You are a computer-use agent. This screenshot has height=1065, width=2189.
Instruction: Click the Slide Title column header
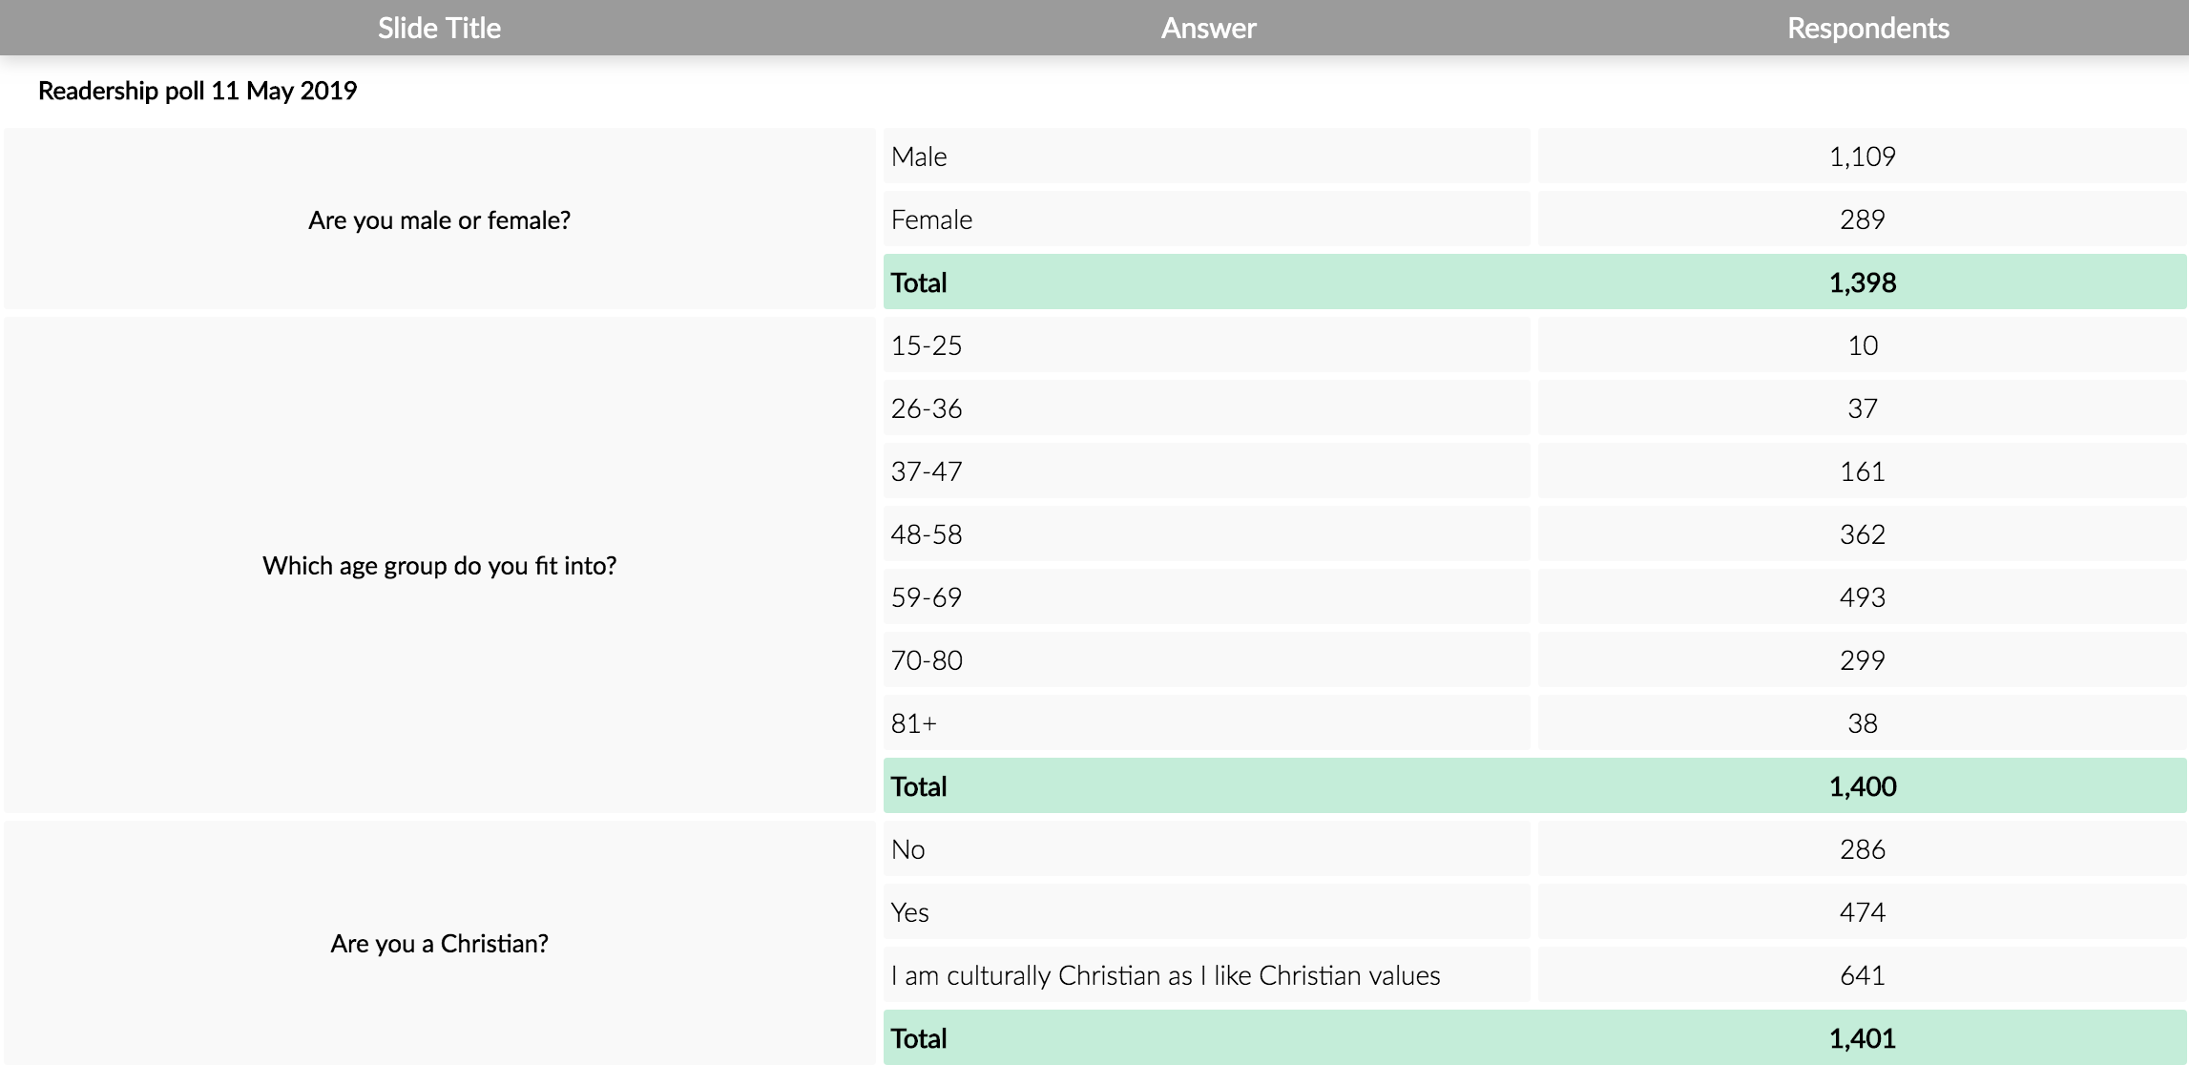(439, 28)
